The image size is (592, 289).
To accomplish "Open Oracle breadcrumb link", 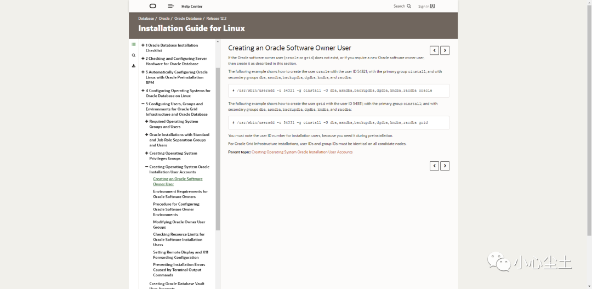I will [x=164, y=19].
